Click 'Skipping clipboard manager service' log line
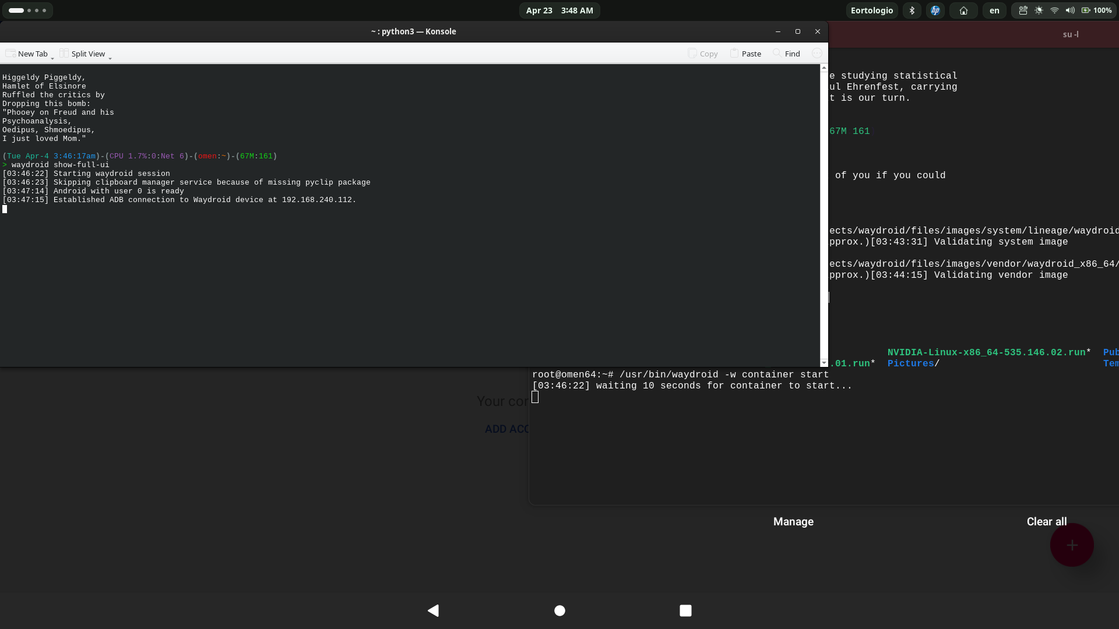The height and width of the screenshot is (629, 1119). [x=186, y=182]
